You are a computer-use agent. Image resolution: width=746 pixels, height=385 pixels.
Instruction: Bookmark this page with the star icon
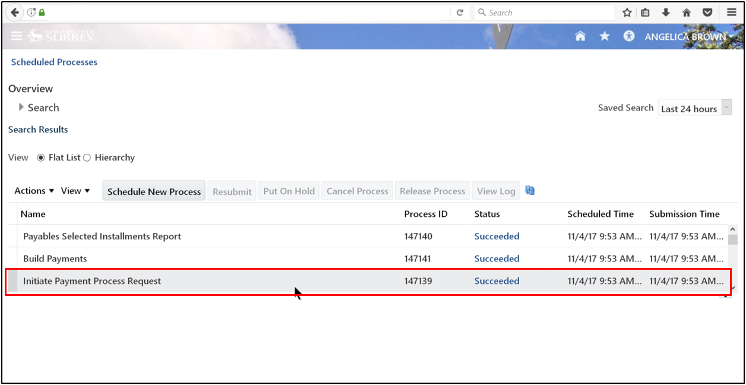click(627, 12)
